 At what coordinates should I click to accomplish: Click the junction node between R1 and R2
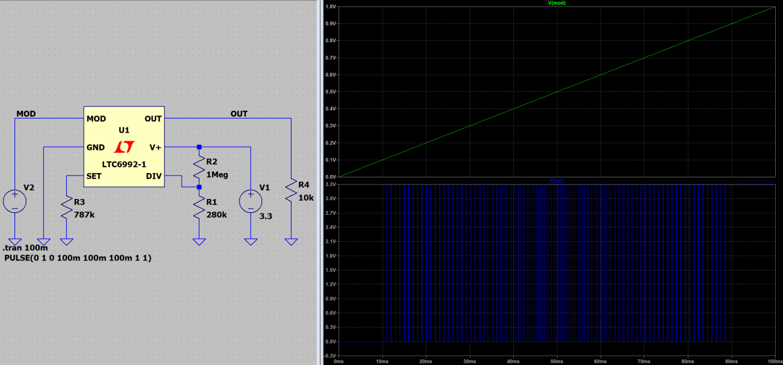pos(199,187)
